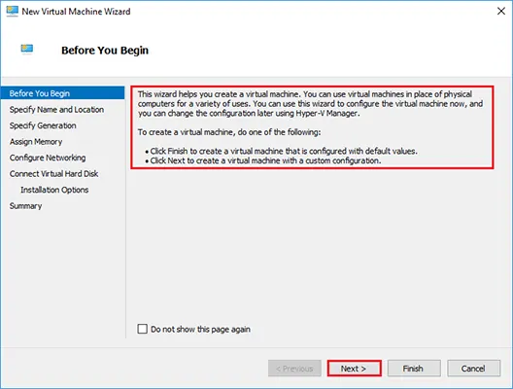Screen dimensions: 513x389
Task: Click the Next > button
Action: (x=354, y=369)
